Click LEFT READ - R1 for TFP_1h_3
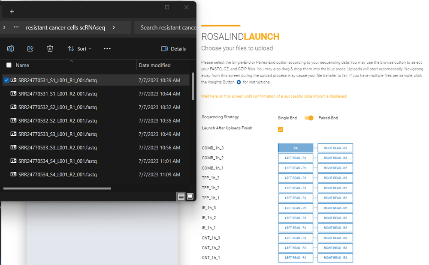The image size is (429, 265). click(x=296, y=178)
